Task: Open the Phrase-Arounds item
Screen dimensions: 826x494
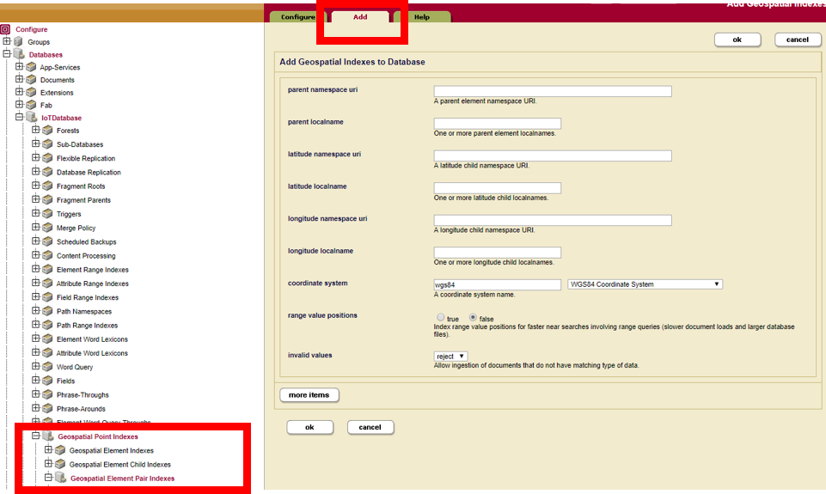Action: point(81,409)
